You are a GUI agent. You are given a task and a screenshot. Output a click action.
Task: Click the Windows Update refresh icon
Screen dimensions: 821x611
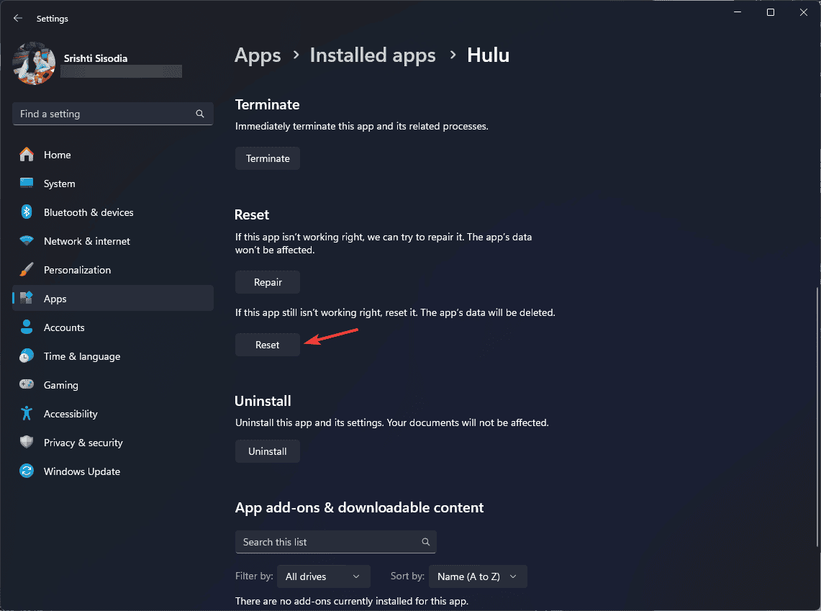click(27, 471)
